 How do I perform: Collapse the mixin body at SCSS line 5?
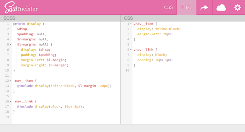11,45
